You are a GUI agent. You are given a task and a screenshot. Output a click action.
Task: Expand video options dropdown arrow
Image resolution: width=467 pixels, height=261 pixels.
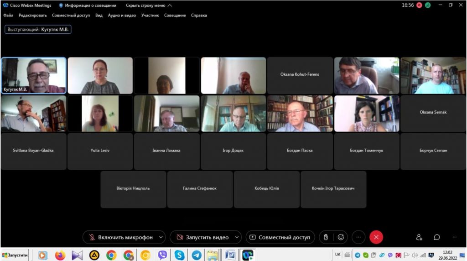click(236, 237)
